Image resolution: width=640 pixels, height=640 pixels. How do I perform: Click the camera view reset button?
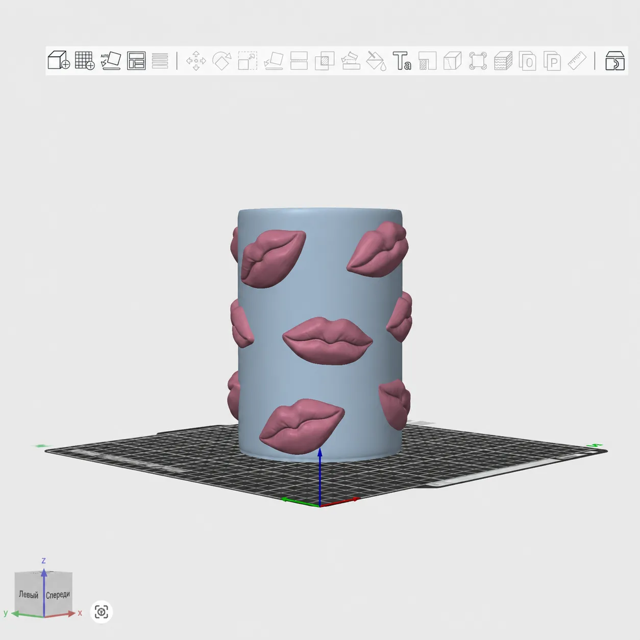click(x=102, y=611)
